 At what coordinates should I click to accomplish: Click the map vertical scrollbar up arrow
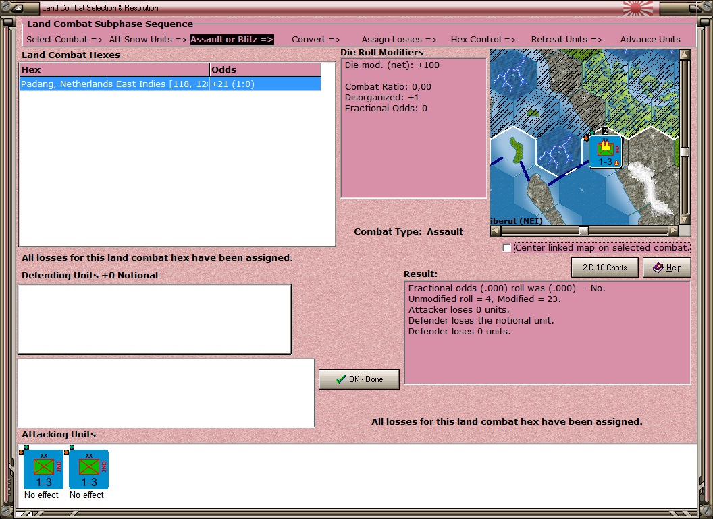[x=685, y=55]
